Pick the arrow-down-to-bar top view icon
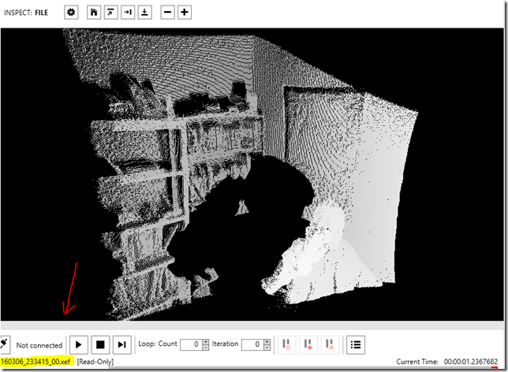Viewport: 508px width, 372px height. point(145,13)
